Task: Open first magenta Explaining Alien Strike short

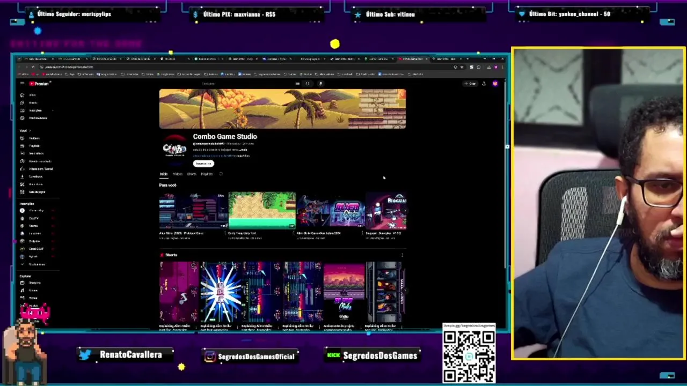Action: pos(179,292)
